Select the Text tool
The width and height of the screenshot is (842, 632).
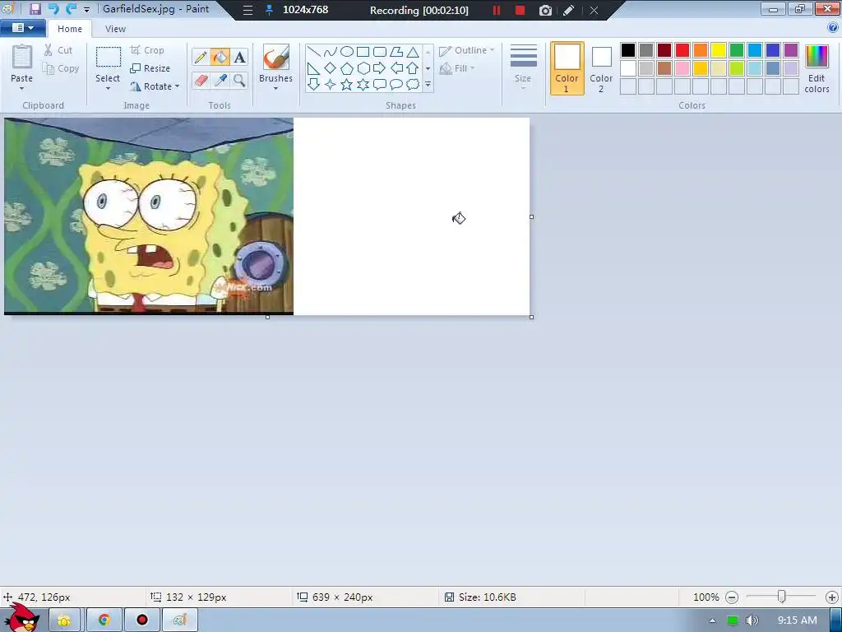click(x=239, y=57)
